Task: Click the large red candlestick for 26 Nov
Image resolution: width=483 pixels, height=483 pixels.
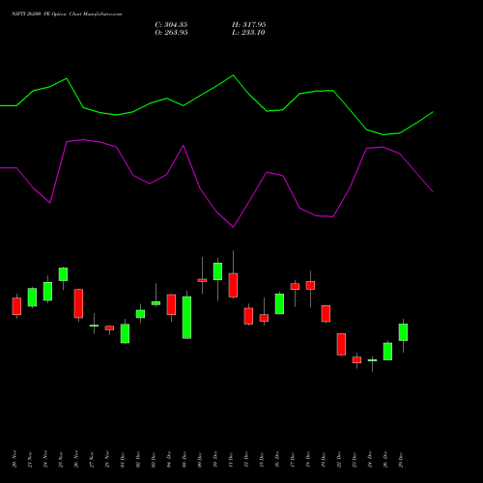Action: 78,303
